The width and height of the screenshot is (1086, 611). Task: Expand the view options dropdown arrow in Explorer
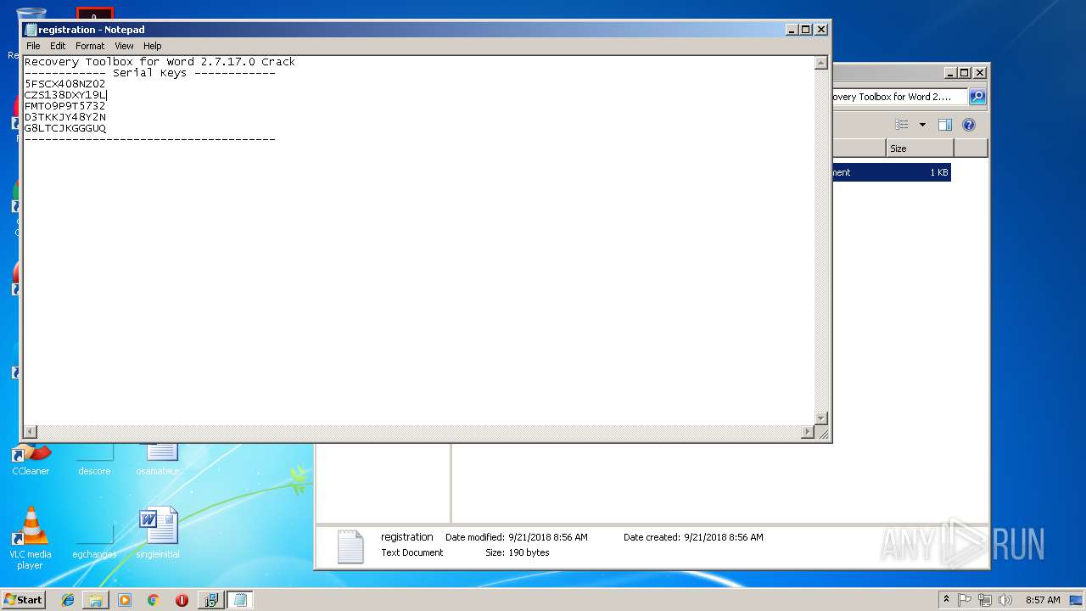(x=922, y=125)
